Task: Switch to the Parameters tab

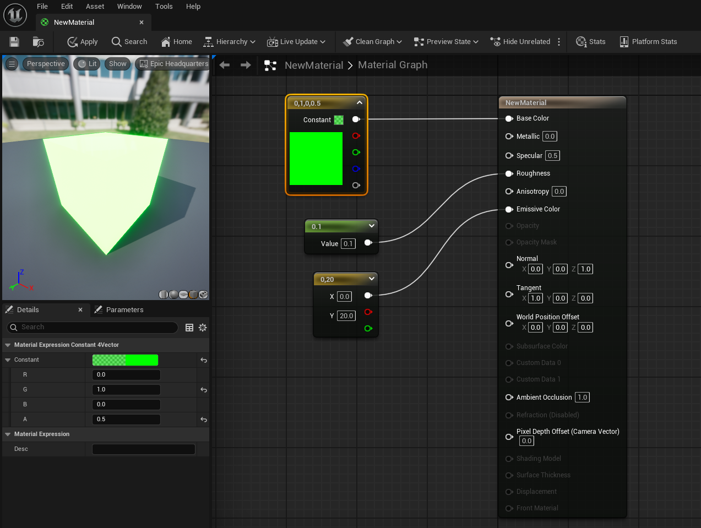Action: (118, 310)
